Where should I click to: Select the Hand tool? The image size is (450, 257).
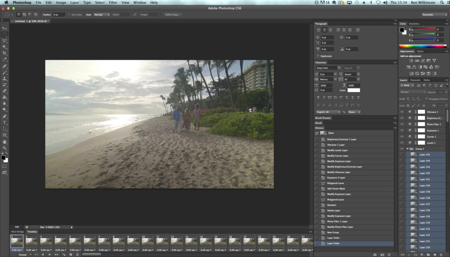[5, 141]
